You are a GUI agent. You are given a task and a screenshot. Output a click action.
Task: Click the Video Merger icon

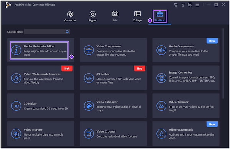pos(16,134)
